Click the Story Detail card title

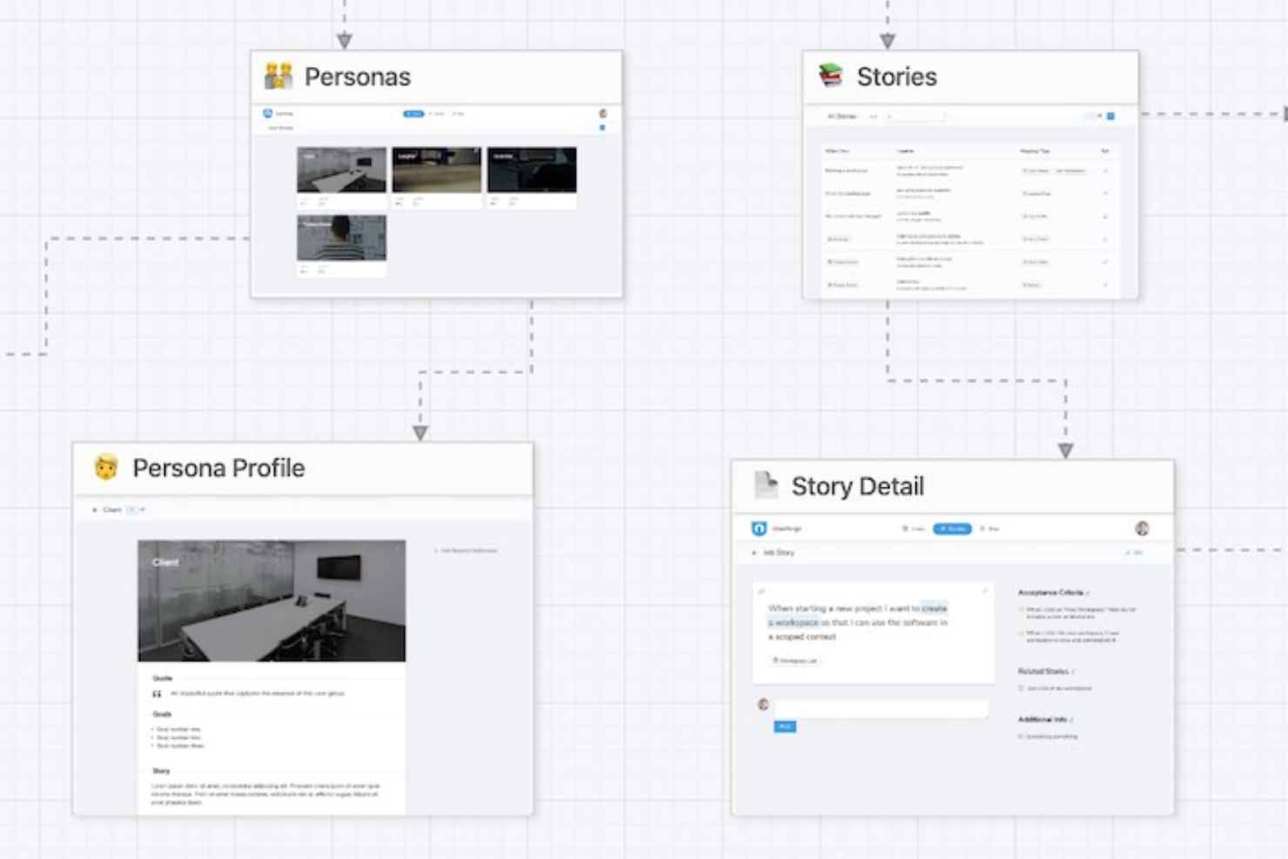click(857, 487)
